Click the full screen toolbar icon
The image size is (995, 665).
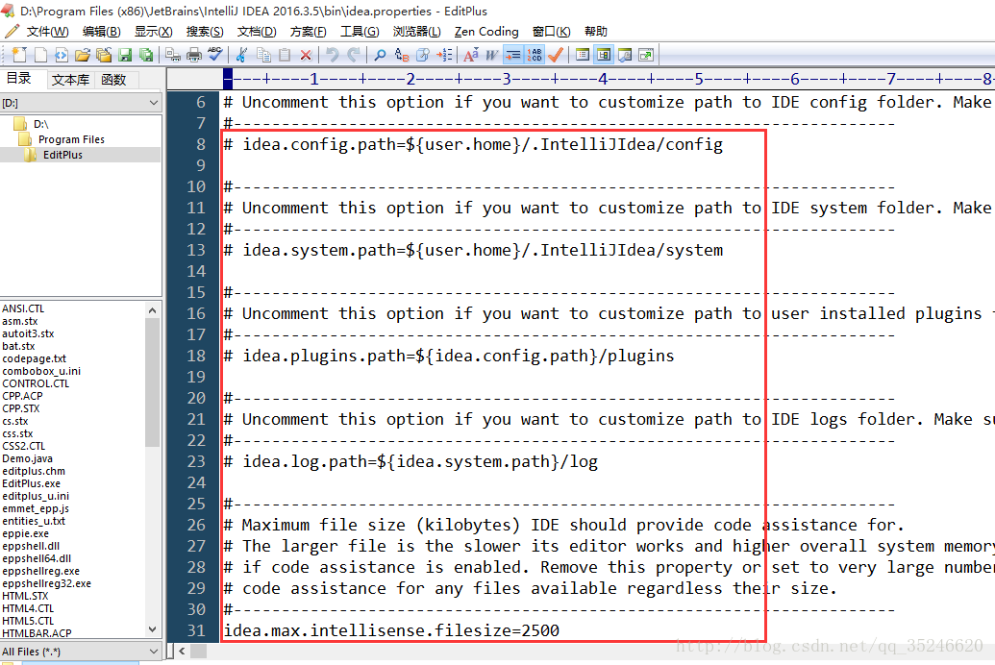coord(646,55)
